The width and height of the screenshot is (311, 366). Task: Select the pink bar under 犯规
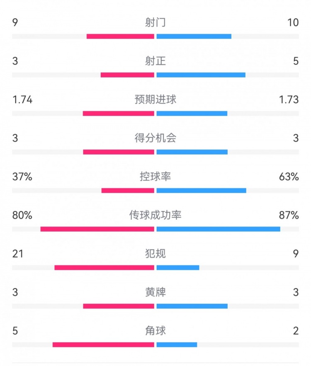coord(104,268)
